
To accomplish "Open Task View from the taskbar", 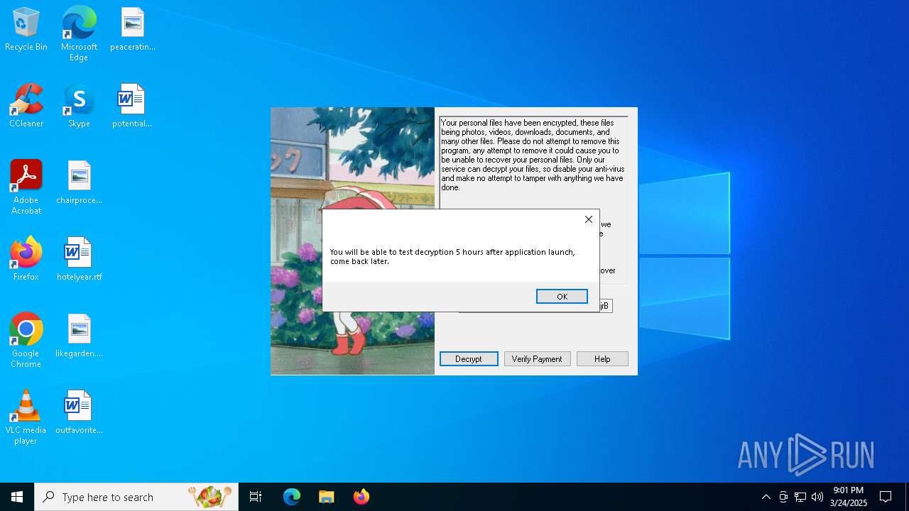I will pos(256,497).
